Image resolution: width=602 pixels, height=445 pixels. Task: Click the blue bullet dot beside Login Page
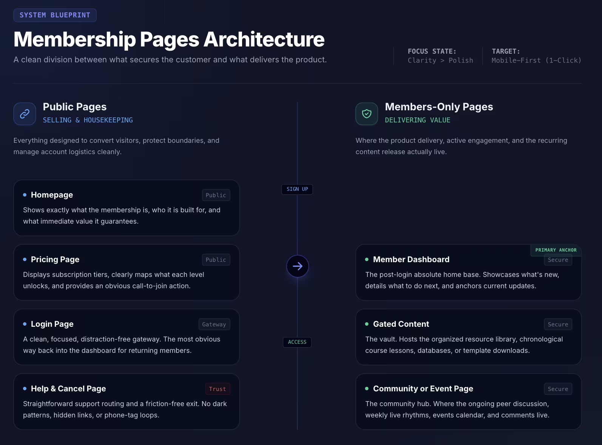coord(25,324)
